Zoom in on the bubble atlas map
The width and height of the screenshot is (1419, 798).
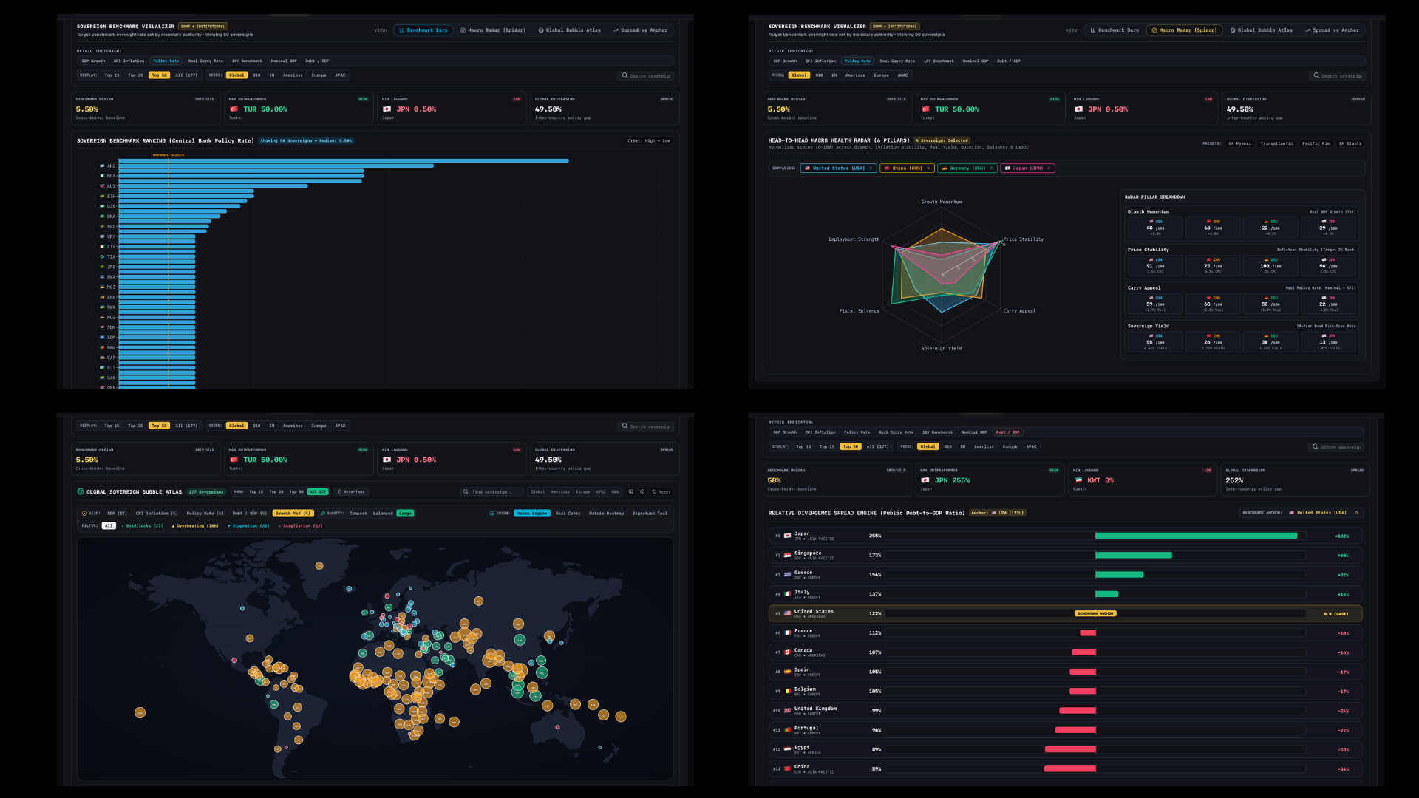(x=630, y=491)
